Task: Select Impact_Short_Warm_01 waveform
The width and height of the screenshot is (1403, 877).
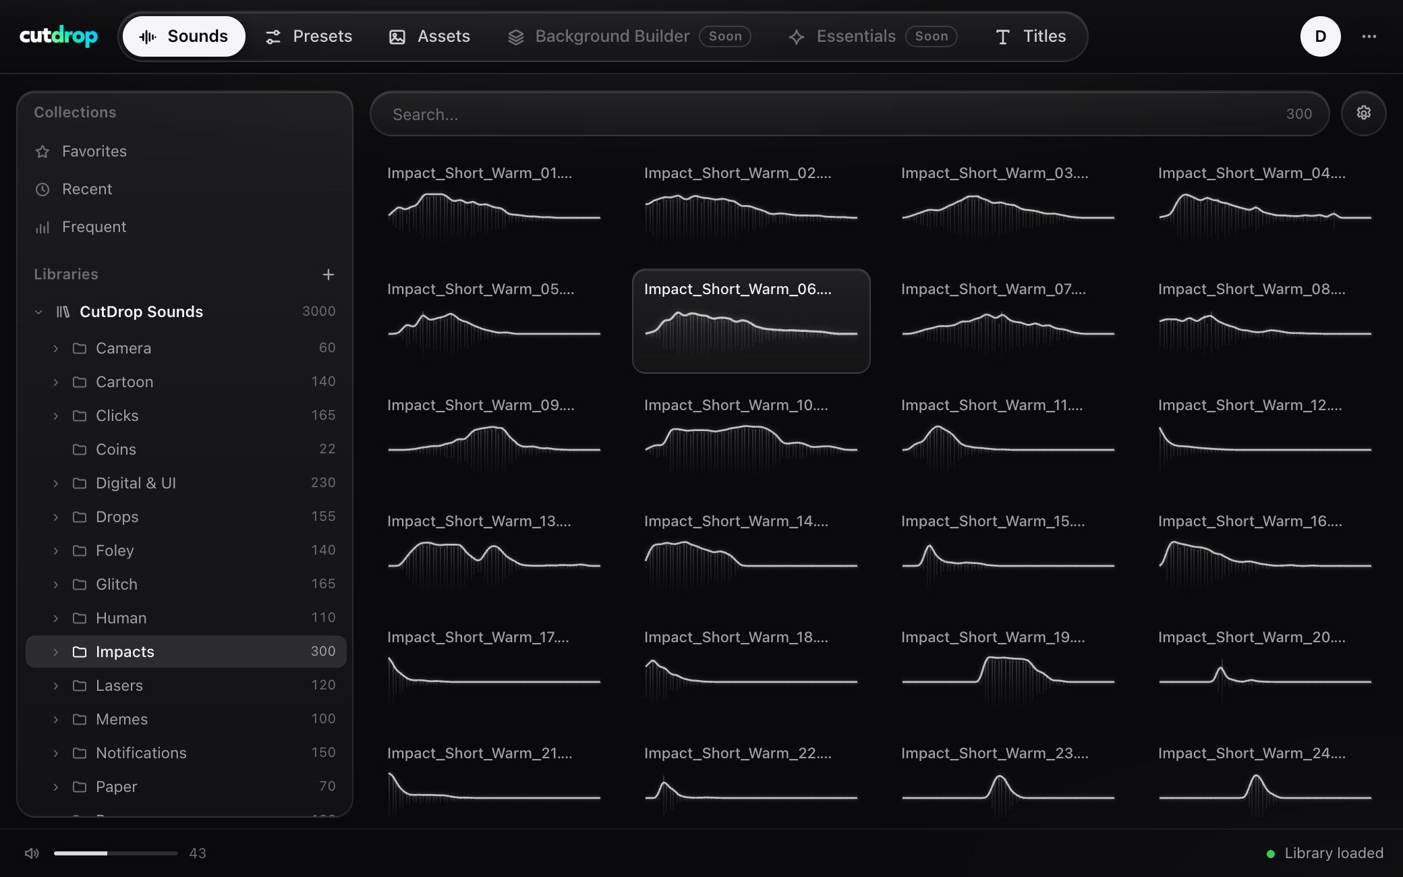Action: coord(494,216)
